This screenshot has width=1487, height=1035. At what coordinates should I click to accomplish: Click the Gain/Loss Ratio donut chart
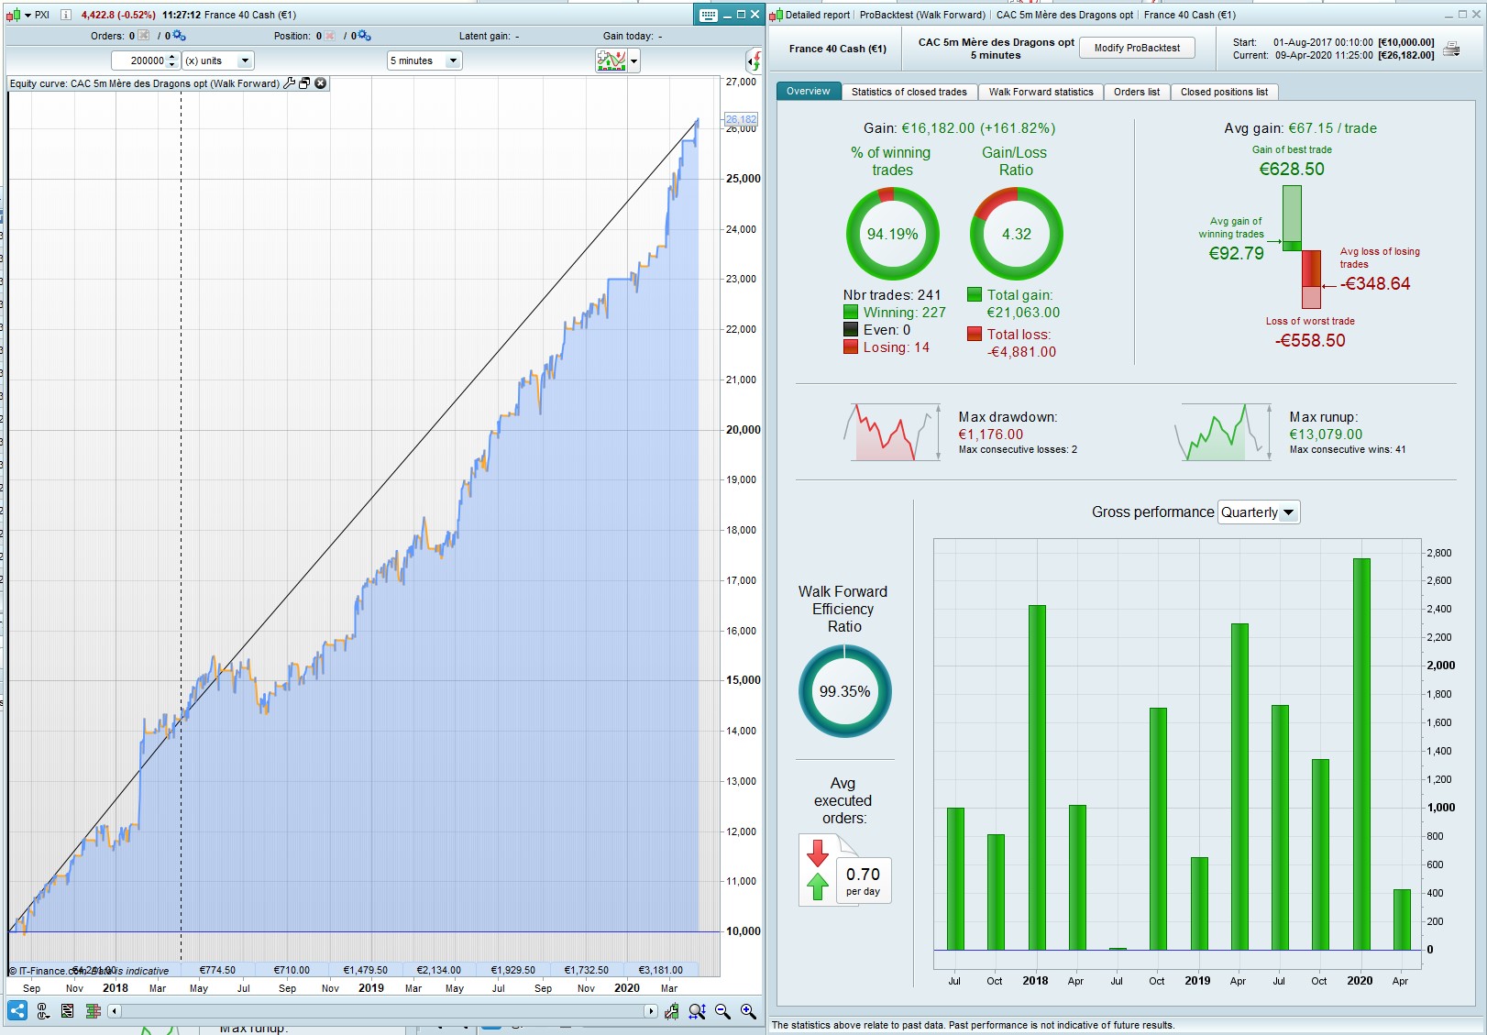coord(1017,234)
